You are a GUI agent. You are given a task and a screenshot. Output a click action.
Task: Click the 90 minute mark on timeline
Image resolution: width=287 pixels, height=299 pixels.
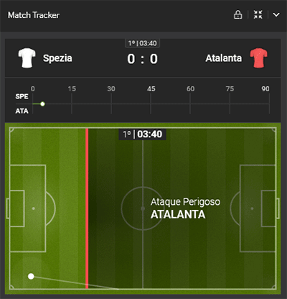[265, 89]
